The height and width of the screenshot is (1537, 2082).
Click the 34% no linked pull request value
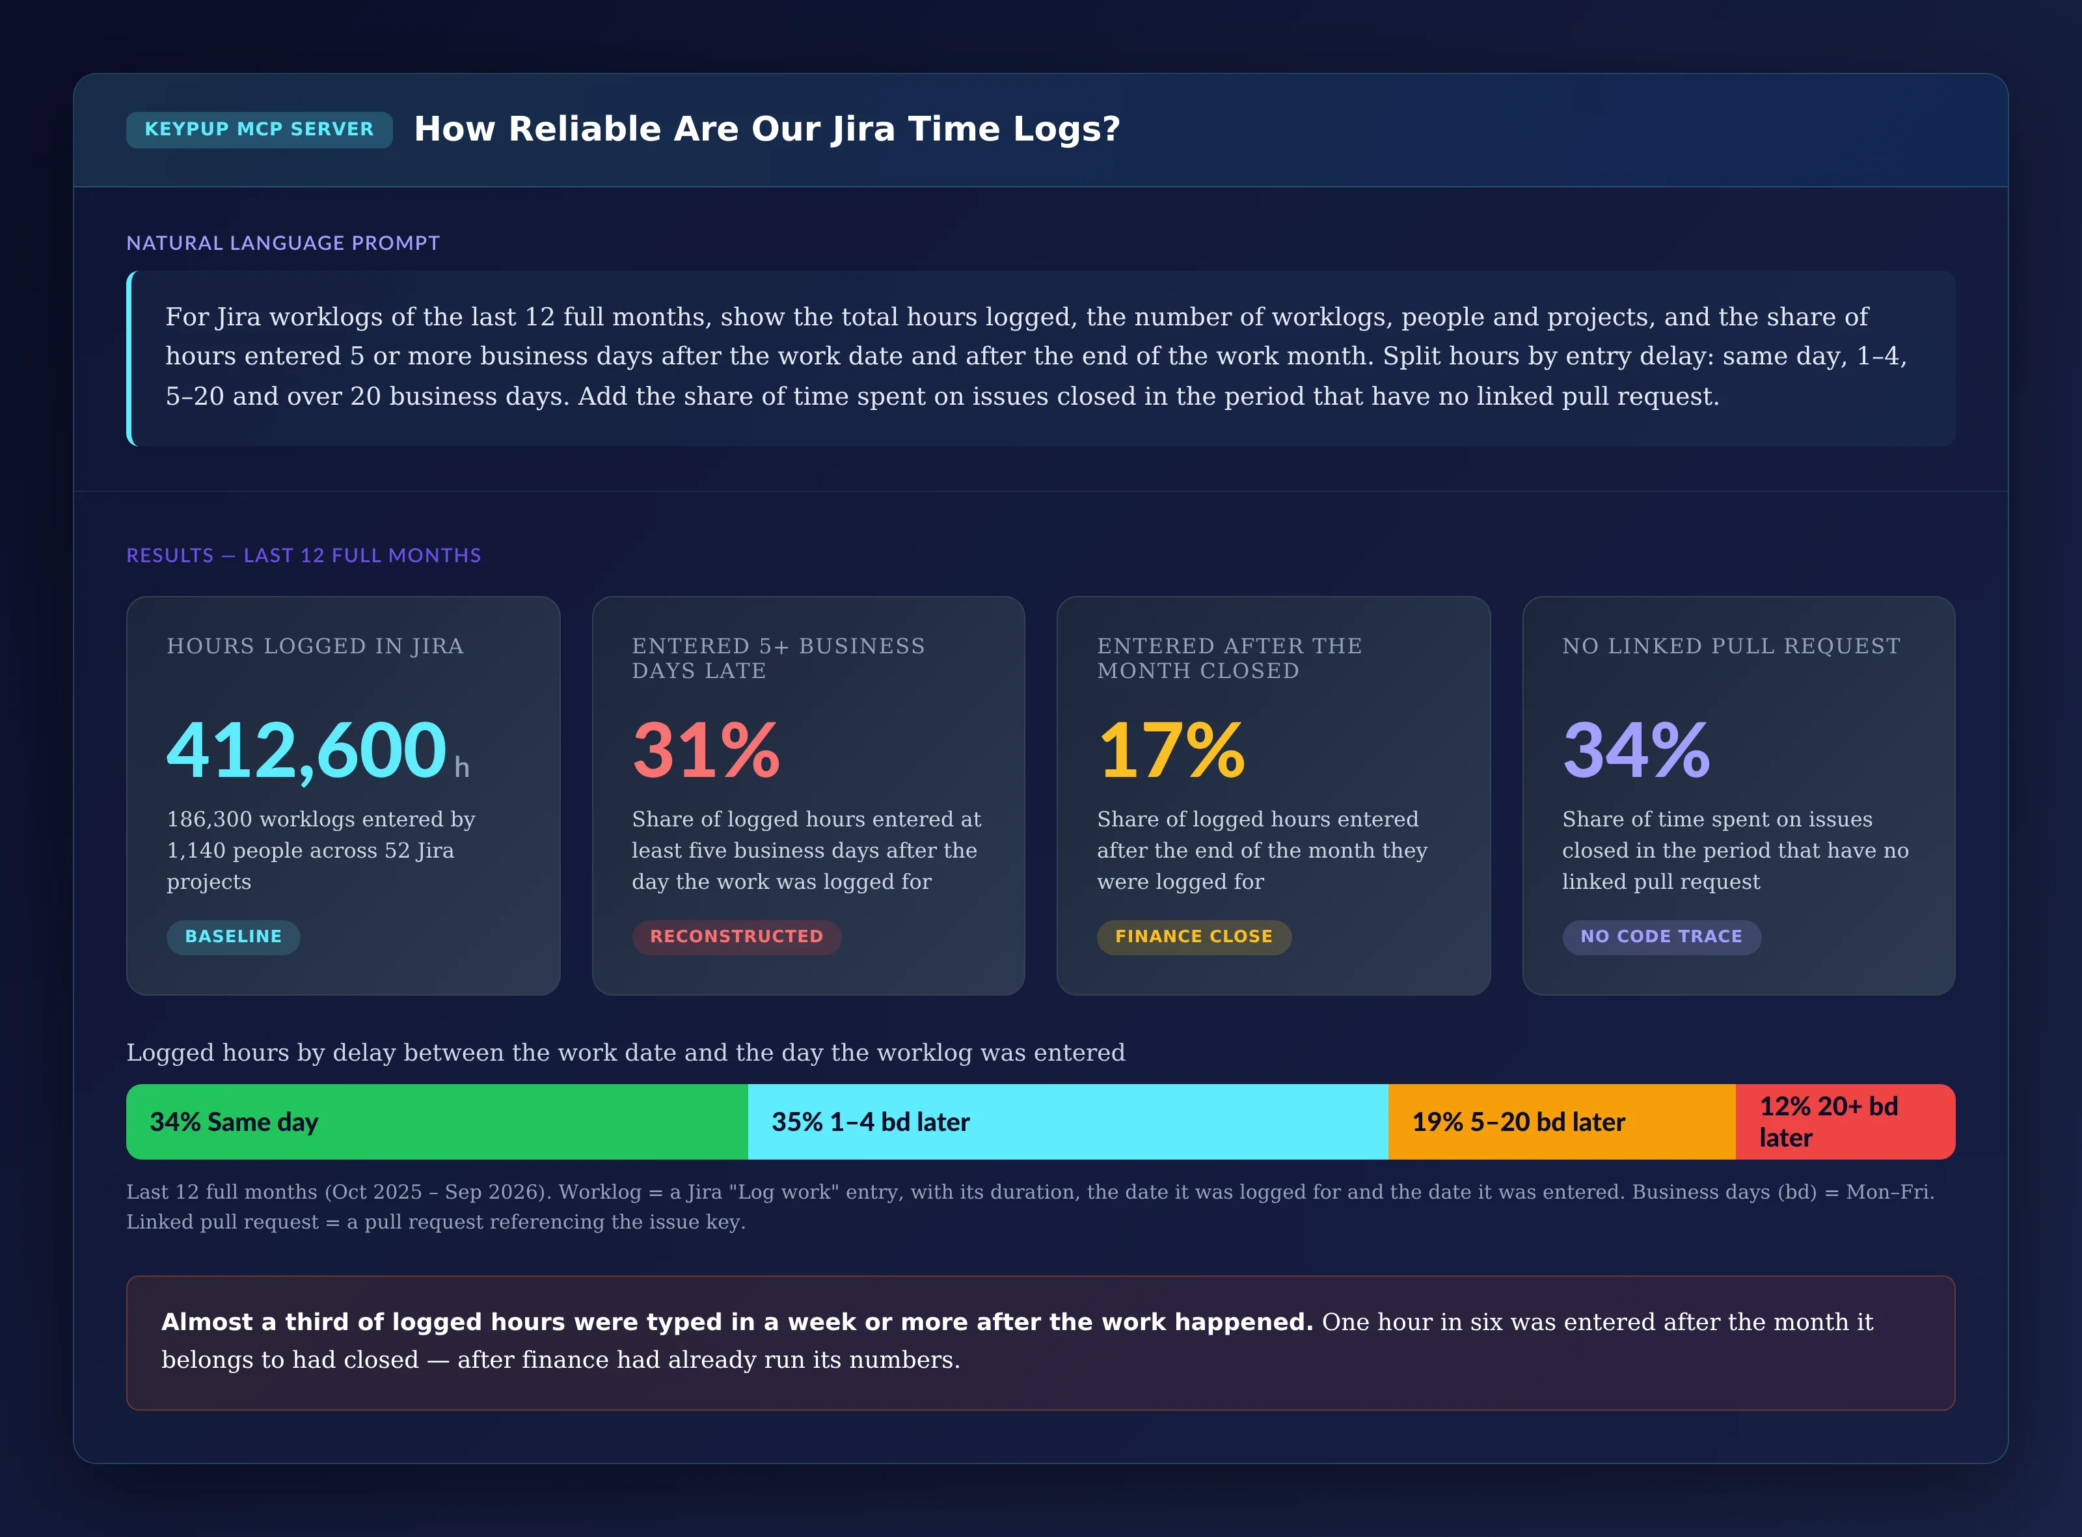pyautogui.click(x=1636, y=750)
